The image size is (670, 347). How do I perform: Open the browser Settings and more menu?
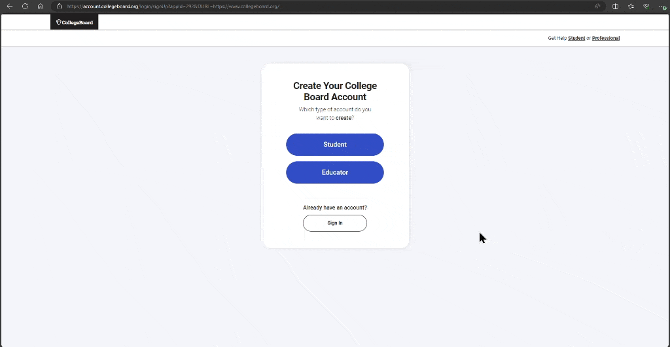click(x=662, y=7)
